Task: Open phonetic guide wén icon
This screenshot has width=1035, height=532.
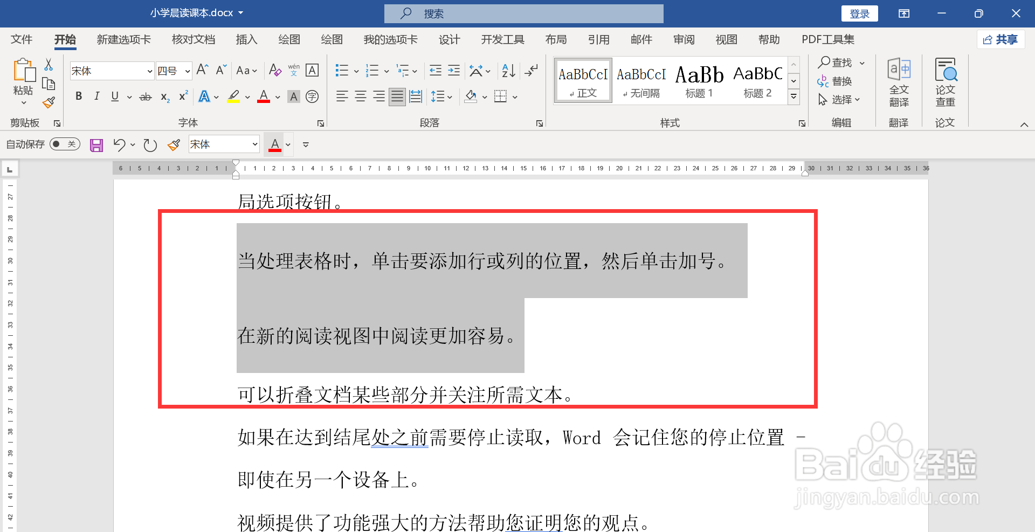Action: click(x=294, y=70)
